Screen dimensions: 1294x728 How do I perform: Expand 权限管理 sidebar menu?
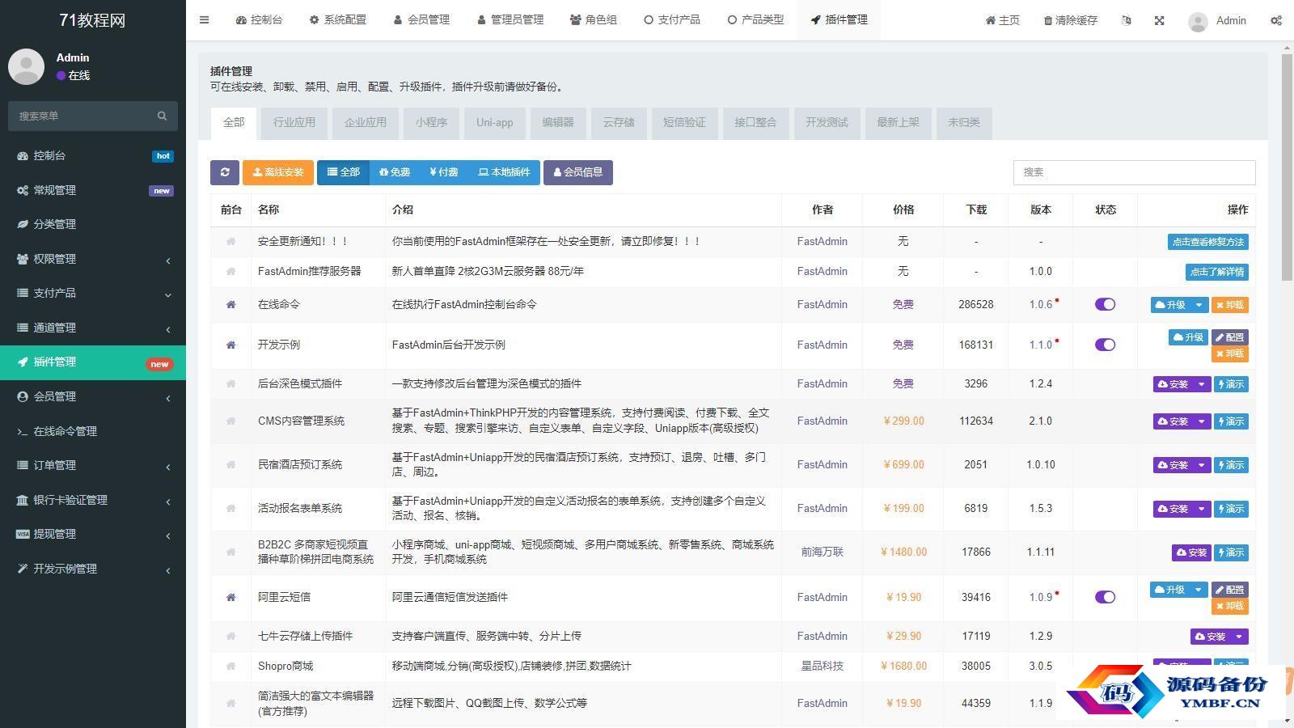pos(93,259)
